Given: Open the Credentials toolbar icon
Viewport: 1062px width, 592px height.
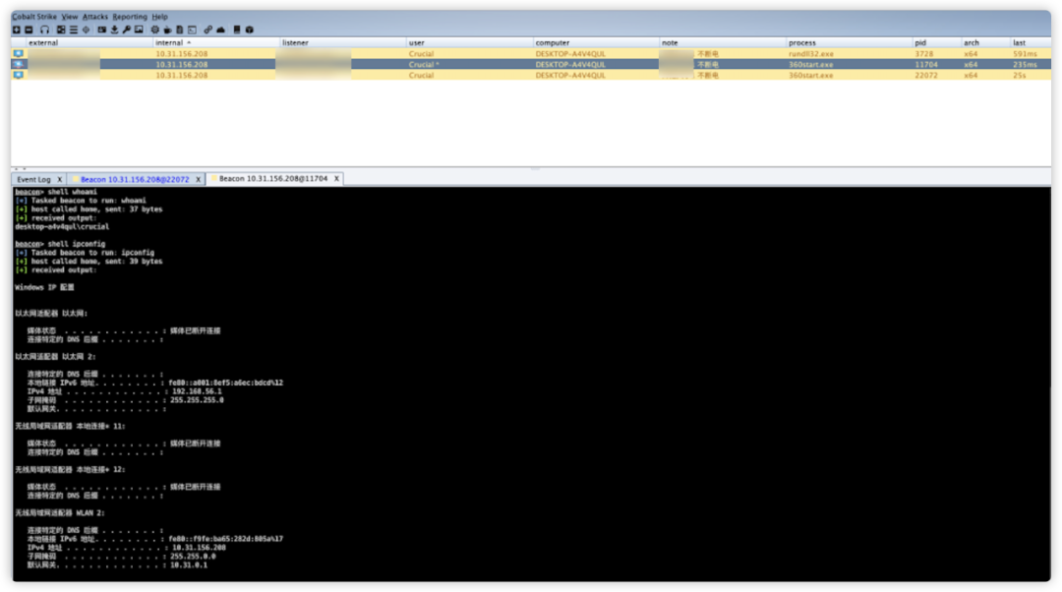Looking at the screenshot, I should [x=101, y=30].
